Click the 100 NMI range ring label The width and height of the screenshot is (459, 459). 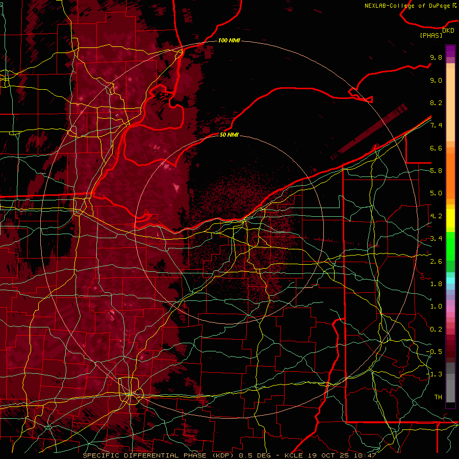[229, 40]
